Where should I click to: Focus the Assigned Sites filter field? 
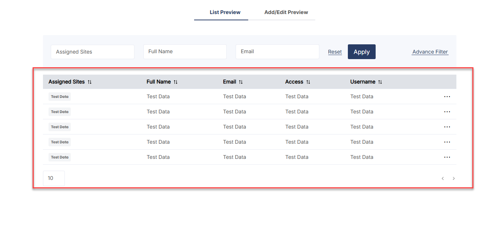[93, 52]
